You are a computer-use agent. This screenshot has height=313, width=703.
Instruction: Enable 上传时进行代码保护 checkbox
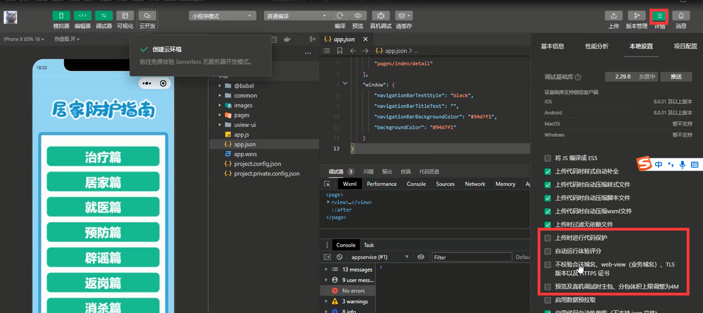tap(548, 238)
